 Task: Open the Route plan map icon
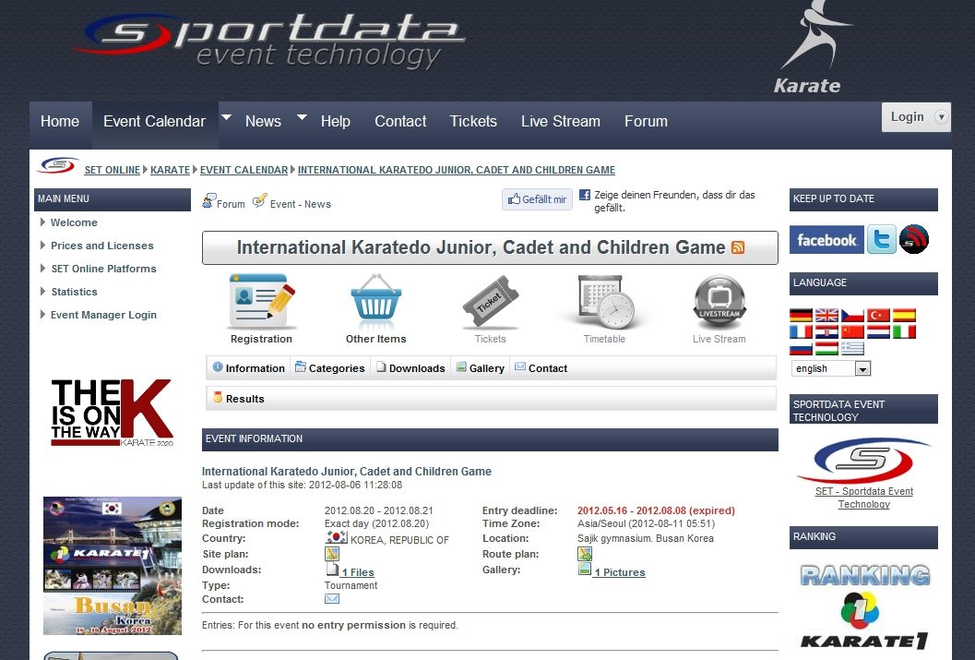coord(585,554)
